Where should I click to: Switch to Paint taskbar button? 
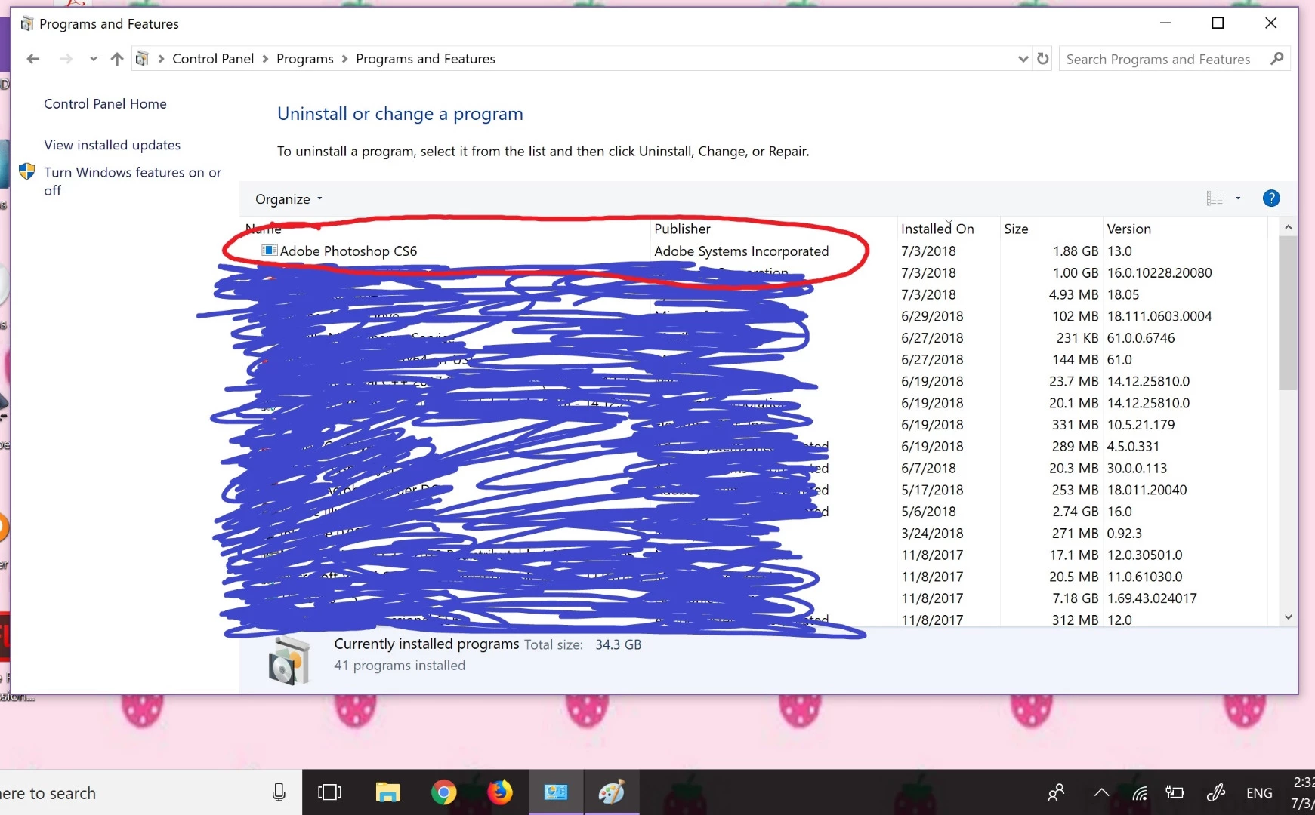pos(611,792)
